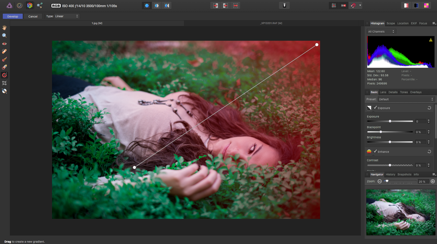Click the Brightness slider handle

click(390, 142)
